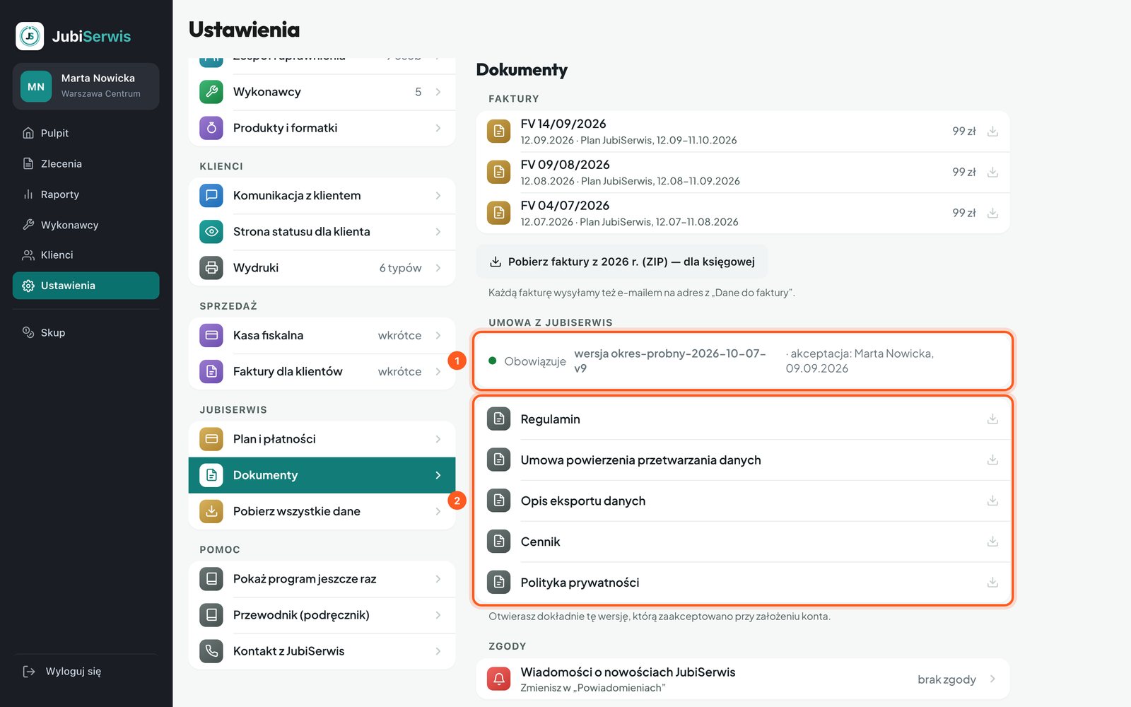This screenshot has width=1131, height=707.
Task: Download the Regulamin document
Action: pyautogui.click(x=992, y=419)
